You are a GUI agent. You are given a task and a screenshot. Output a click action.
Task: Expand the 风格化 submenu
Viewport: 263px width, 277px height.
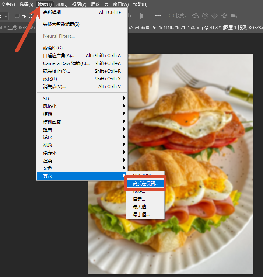coord(82,106)
